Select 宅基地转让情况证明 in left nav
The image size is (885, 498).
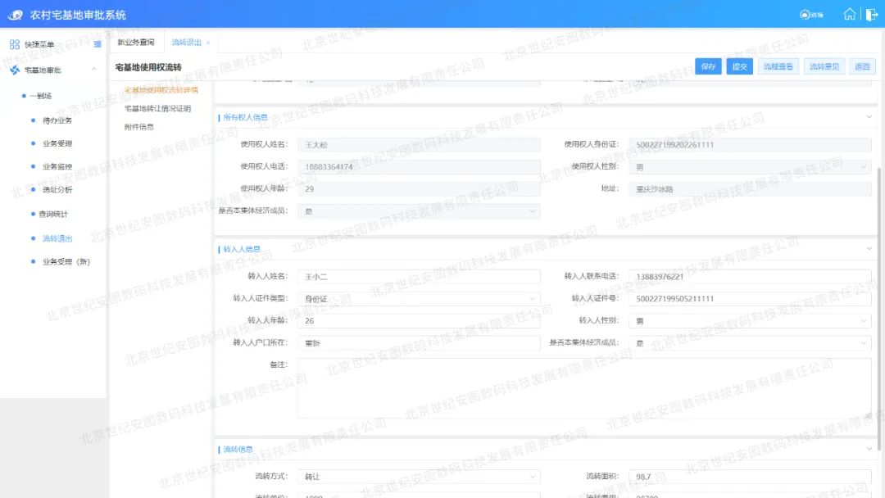[x=157, y=108]
